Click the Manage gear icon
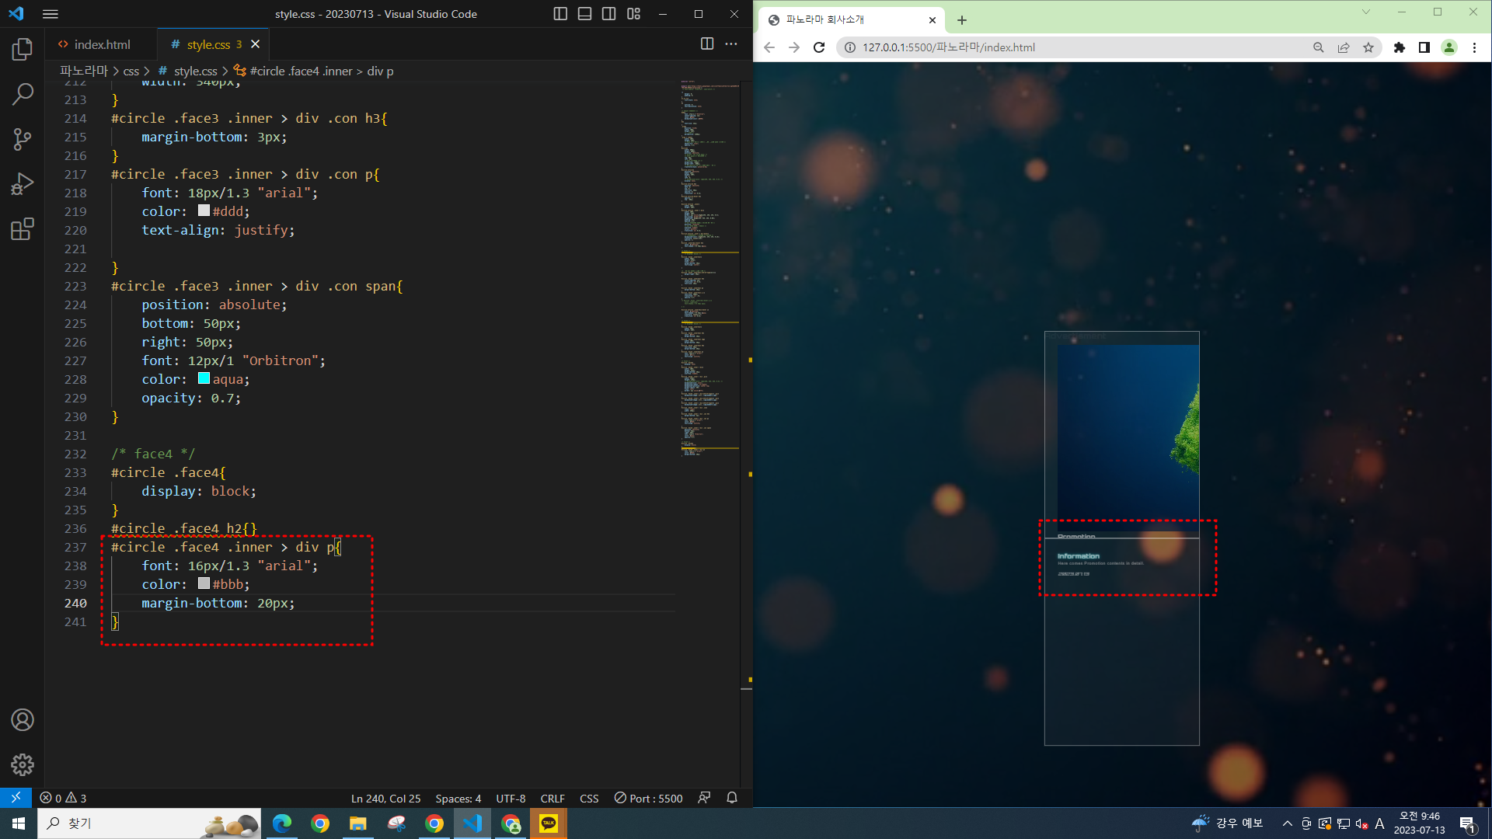1492x839 pixels. [23, 764]
